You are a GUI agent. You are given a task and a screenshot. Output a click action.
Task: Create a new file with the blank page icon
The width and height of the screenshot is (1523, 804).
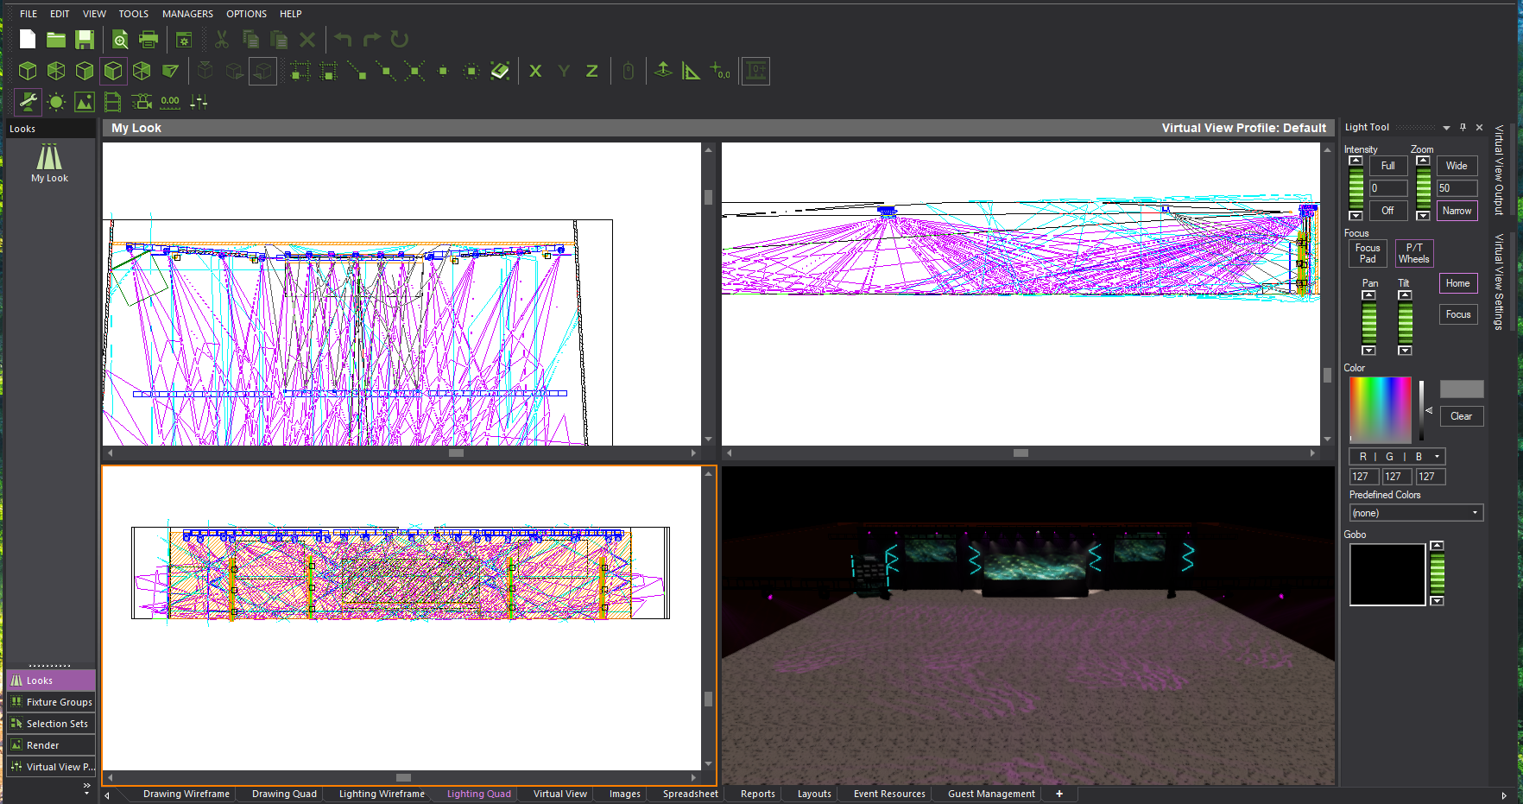pyautogui.click(x=28, y=40)
